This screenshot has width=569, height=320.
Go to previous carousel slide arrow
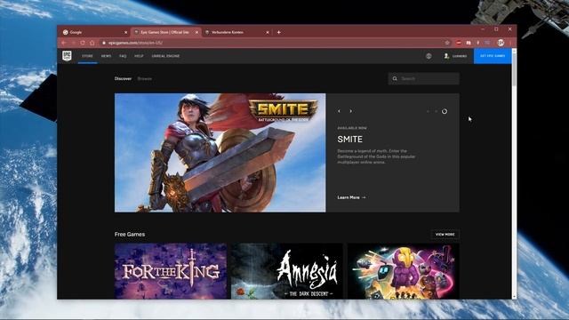339,111
